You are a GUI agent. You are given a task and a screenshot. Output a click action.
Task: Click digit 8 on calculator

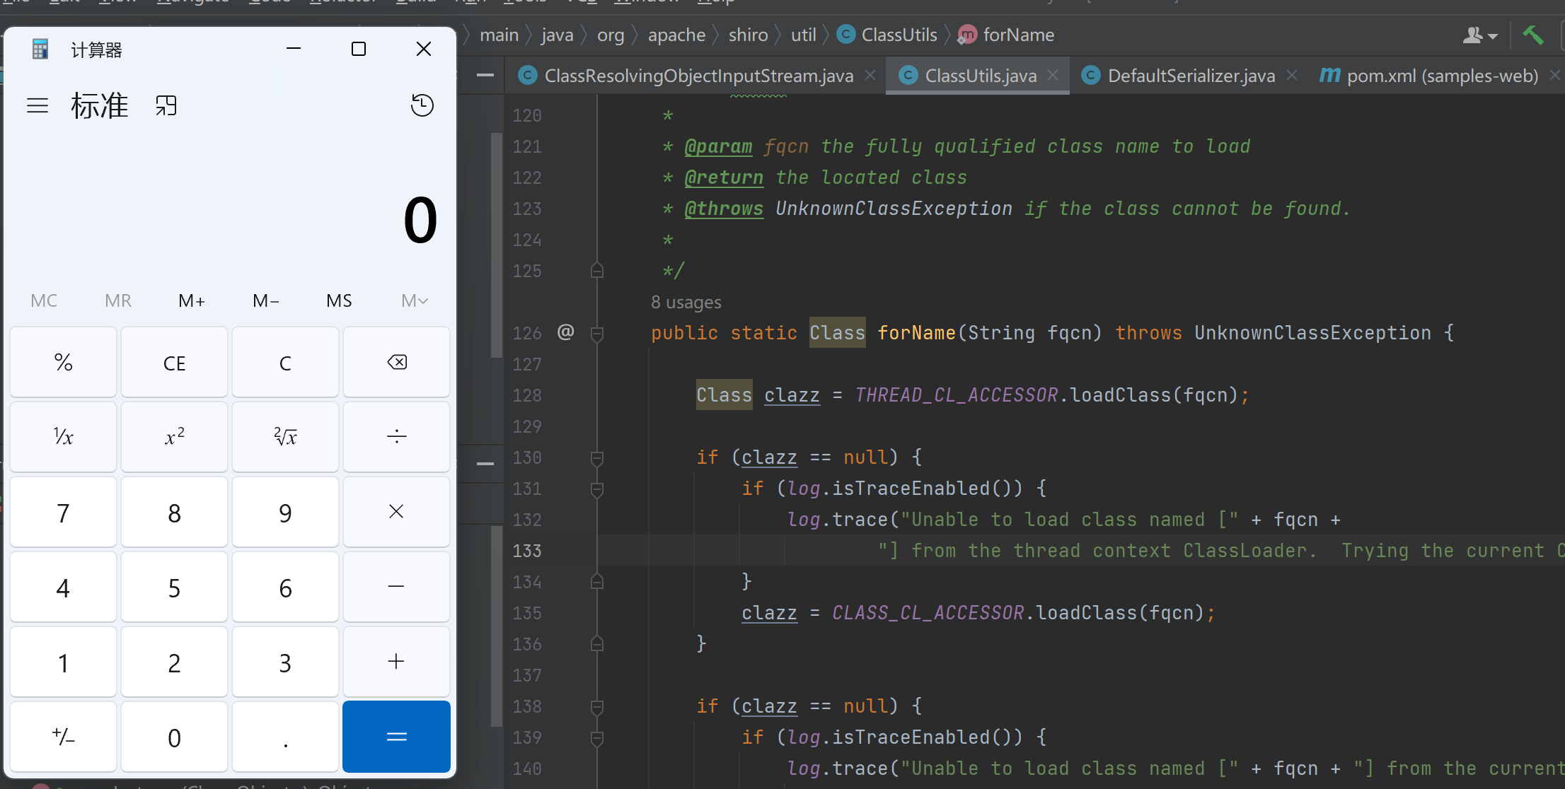(x=175, y=512)
